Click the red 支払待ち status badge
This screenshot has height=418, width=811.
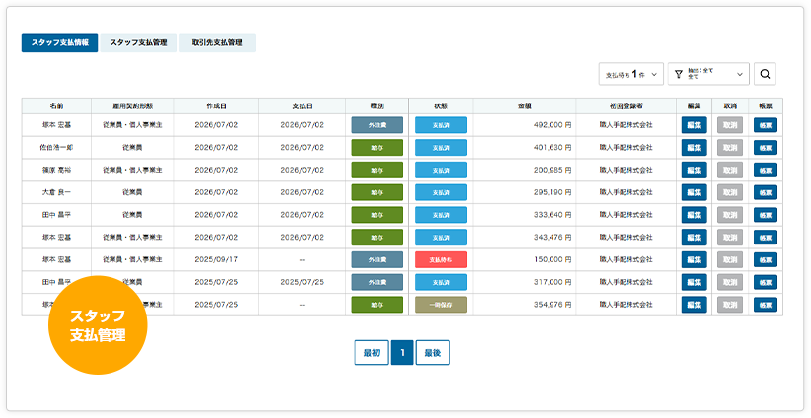pyautogui.click(x=441, y=260)
